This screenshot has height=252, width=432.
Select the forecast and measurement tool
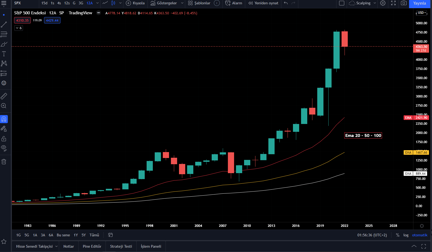(4, 73)
